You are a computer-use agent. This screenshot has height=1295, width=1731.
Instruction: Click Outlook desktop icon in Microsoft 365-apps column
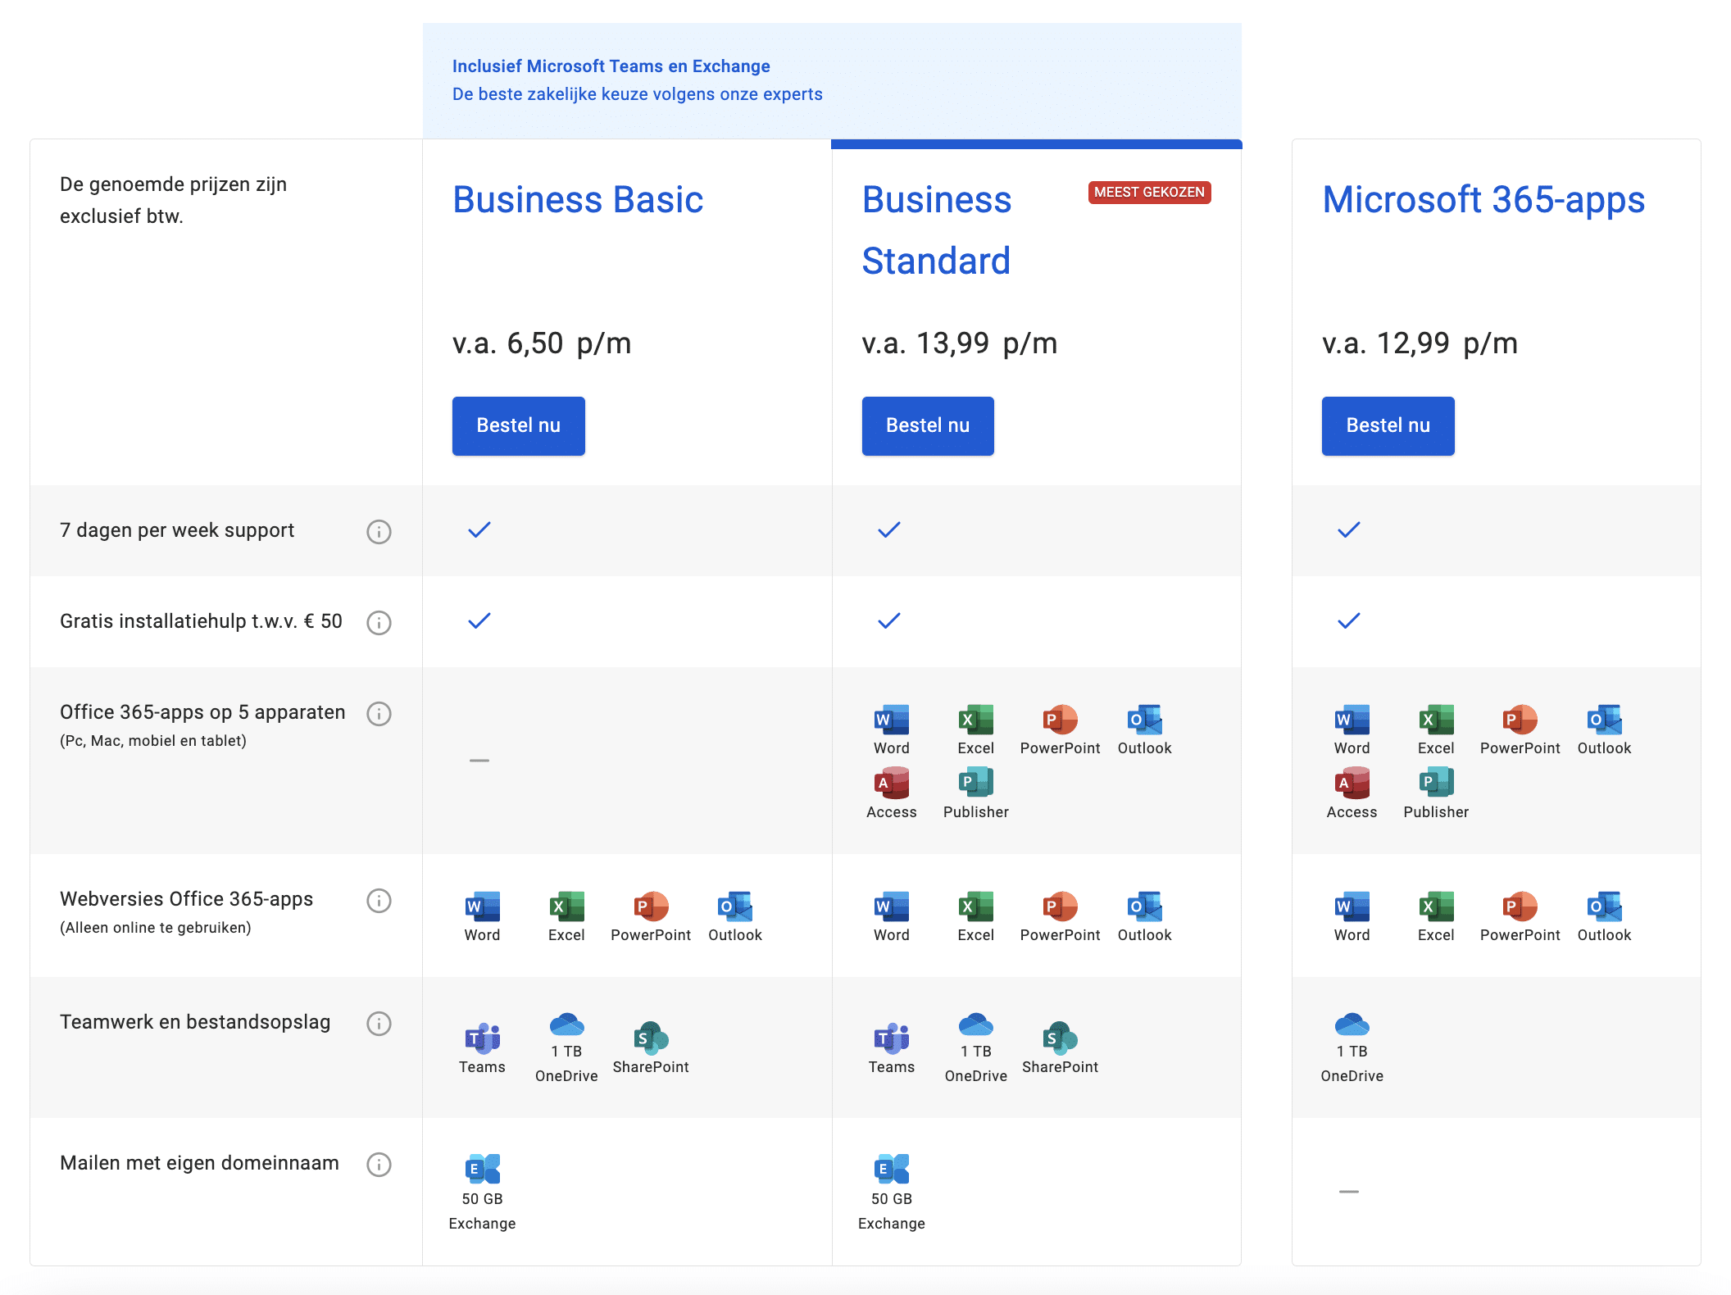pos(1605,720)
